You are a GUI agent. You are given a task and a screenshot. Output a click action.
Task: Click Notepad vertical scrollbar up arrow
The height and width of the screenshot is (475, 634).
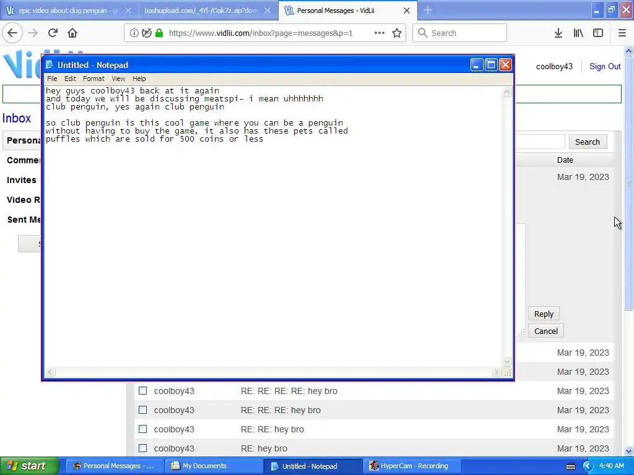click(x=506, y=92)
